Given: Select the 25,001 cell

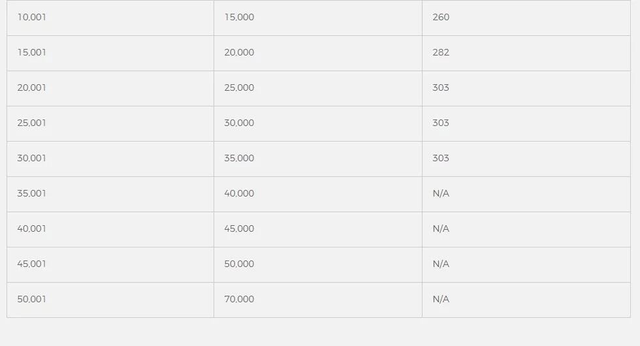Looking at the screenshot, I should click(110, 123).
